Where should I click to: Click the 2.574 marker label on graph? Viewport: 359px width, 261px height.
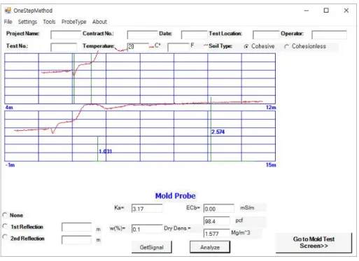[218, 132]
